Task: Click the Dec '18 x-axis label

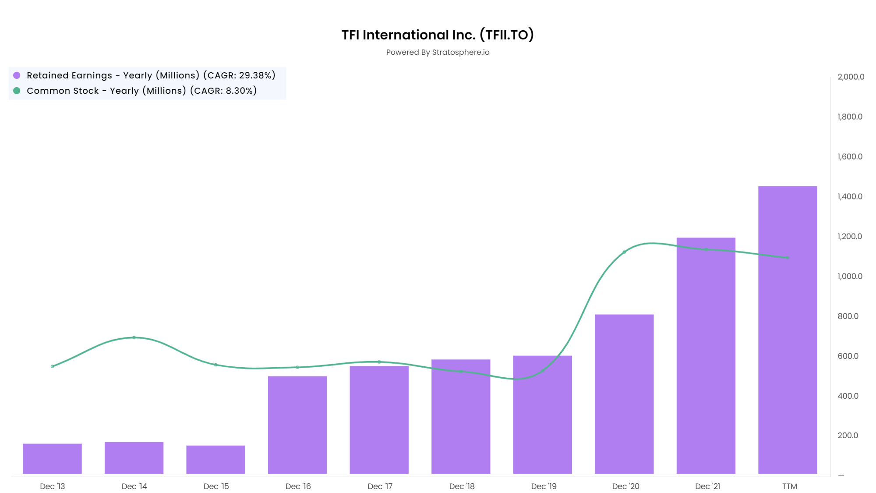Action: click(462, 486)
